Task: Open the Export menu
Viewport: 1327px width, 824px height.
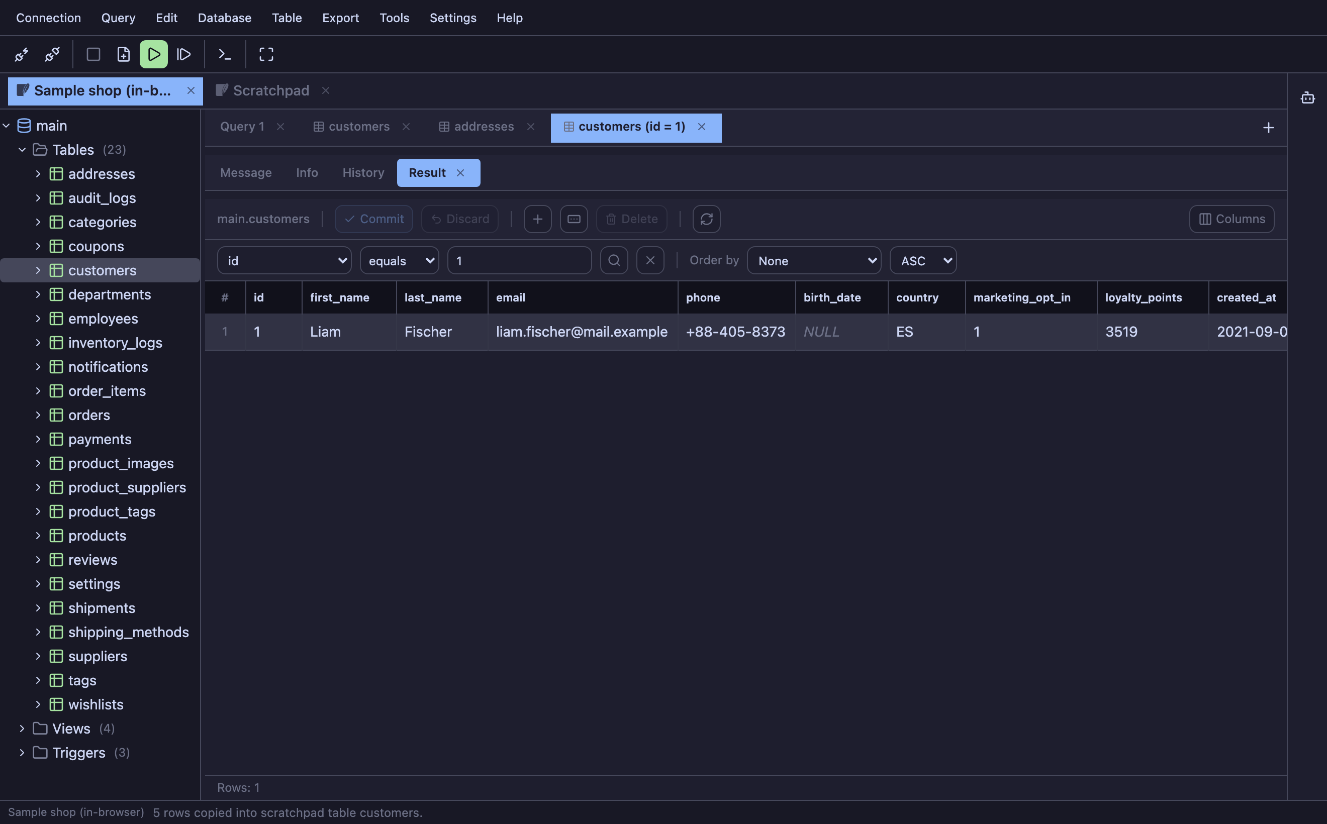Action: [340, 18]
